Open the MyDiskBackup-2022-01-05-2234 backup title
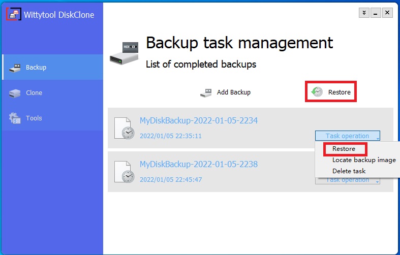400x255 pixels. 199,120
